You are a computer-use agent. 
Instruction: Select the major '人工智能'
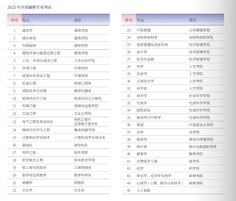(x=144, y=190)
